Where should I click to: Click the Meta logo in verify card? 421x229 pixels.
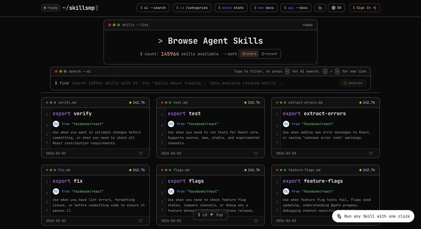coord(56,124)
